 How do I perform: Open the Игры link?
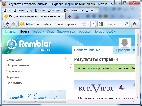click(51, 32)
